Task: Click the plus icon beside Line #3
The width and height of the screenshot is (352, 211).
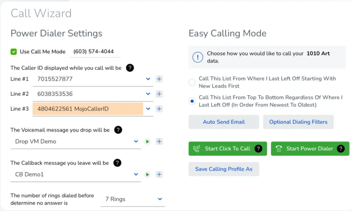Action: click(159, 109)
